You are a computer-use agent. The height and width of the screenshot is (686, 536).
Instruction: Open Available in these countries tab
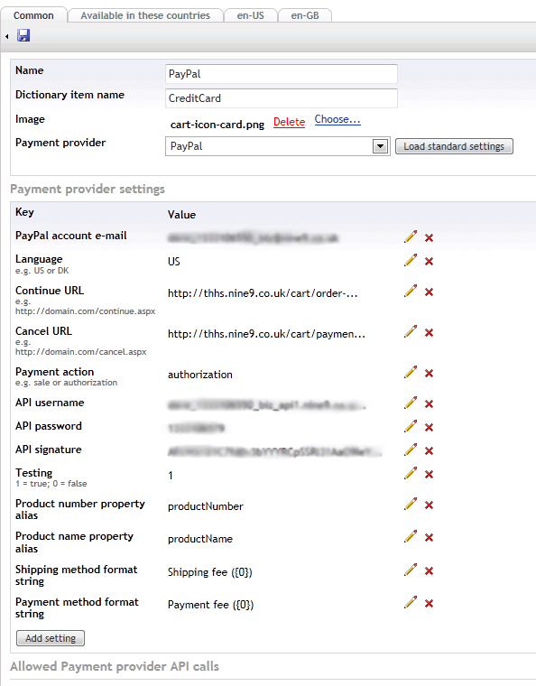[x=145, y=15]
